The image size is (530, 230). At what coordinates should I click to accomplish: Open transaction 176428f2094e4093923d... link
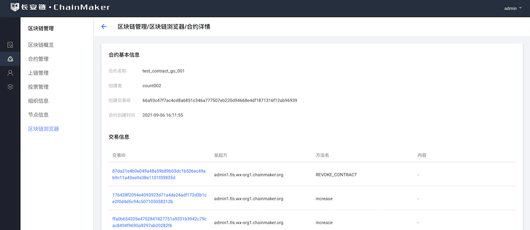[159, 198]
